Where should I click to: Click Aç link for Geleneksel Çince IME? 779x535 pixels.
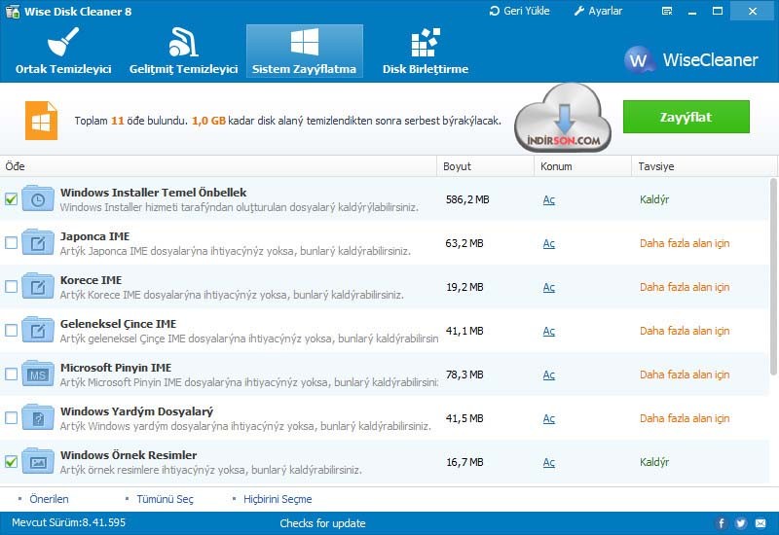click(x=548, y=331)
